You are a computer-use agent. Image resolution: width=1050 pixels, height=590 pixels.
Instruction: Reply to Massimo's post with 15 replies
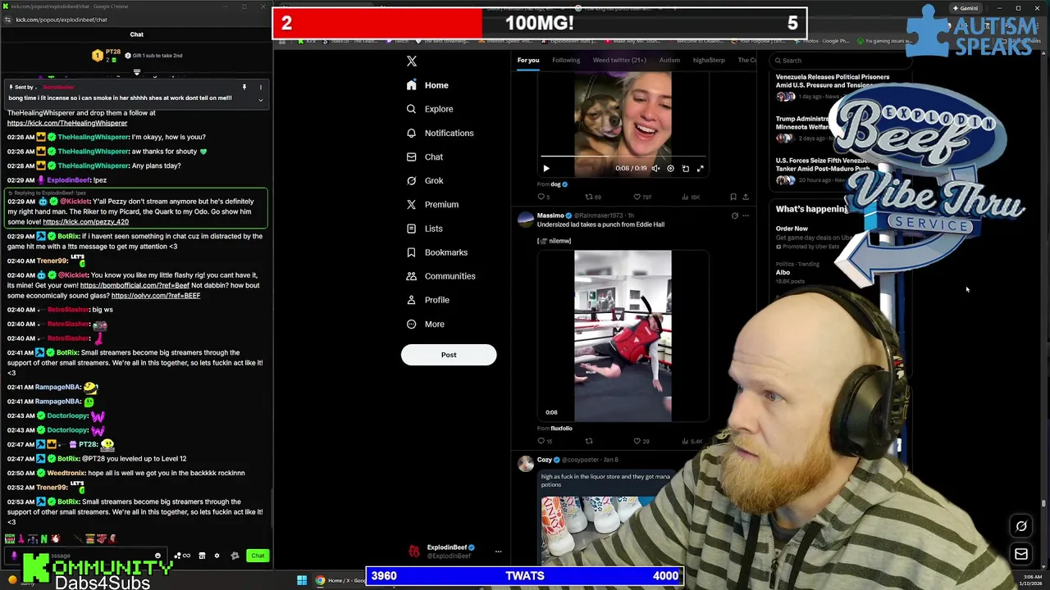544,441
